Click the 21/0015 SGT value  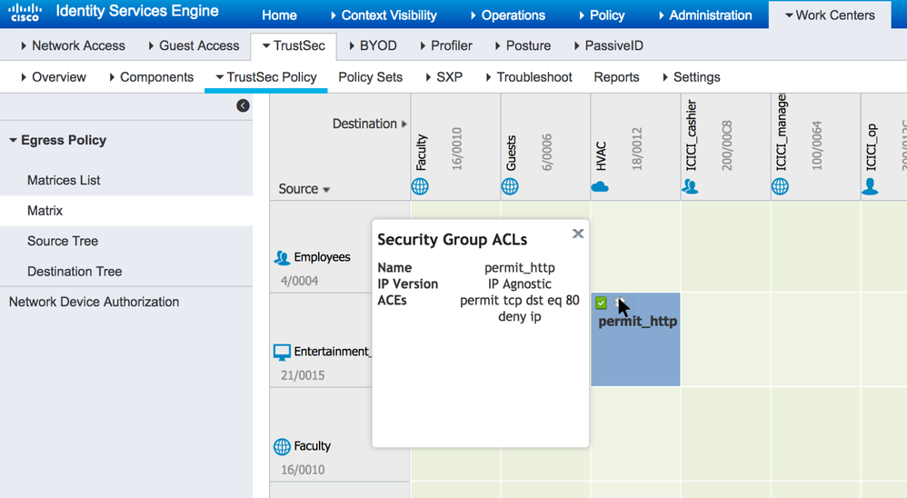click(x=303, y=375)
